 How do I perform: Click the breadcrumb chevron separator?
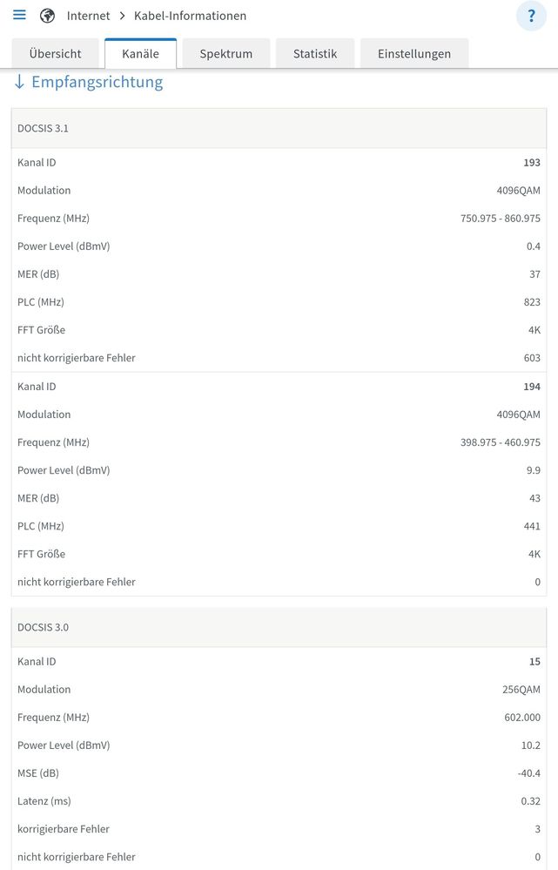tap(122, 16)
